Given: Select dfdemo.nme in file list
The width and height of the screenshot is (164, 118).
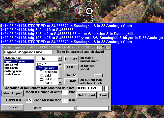Looking at the screenshot, I should click(11, 58).
